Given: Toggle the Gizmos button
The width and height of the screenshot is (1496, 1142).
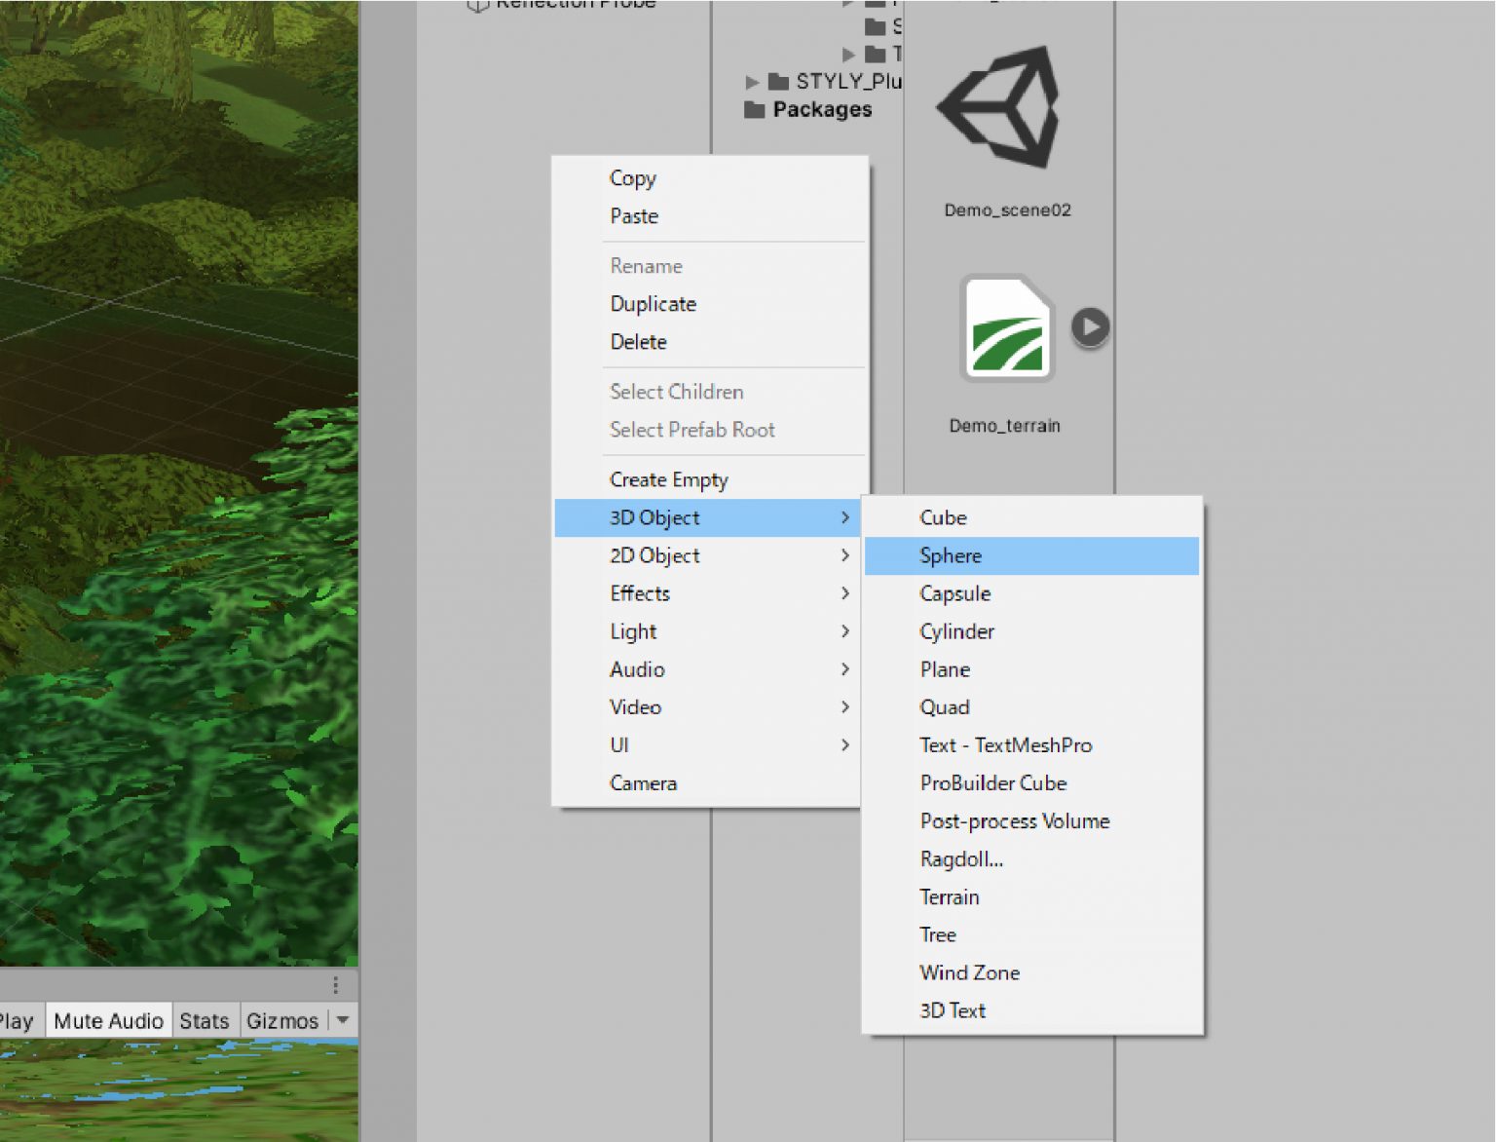Looking at the screenshot, I should point(282,1021).
